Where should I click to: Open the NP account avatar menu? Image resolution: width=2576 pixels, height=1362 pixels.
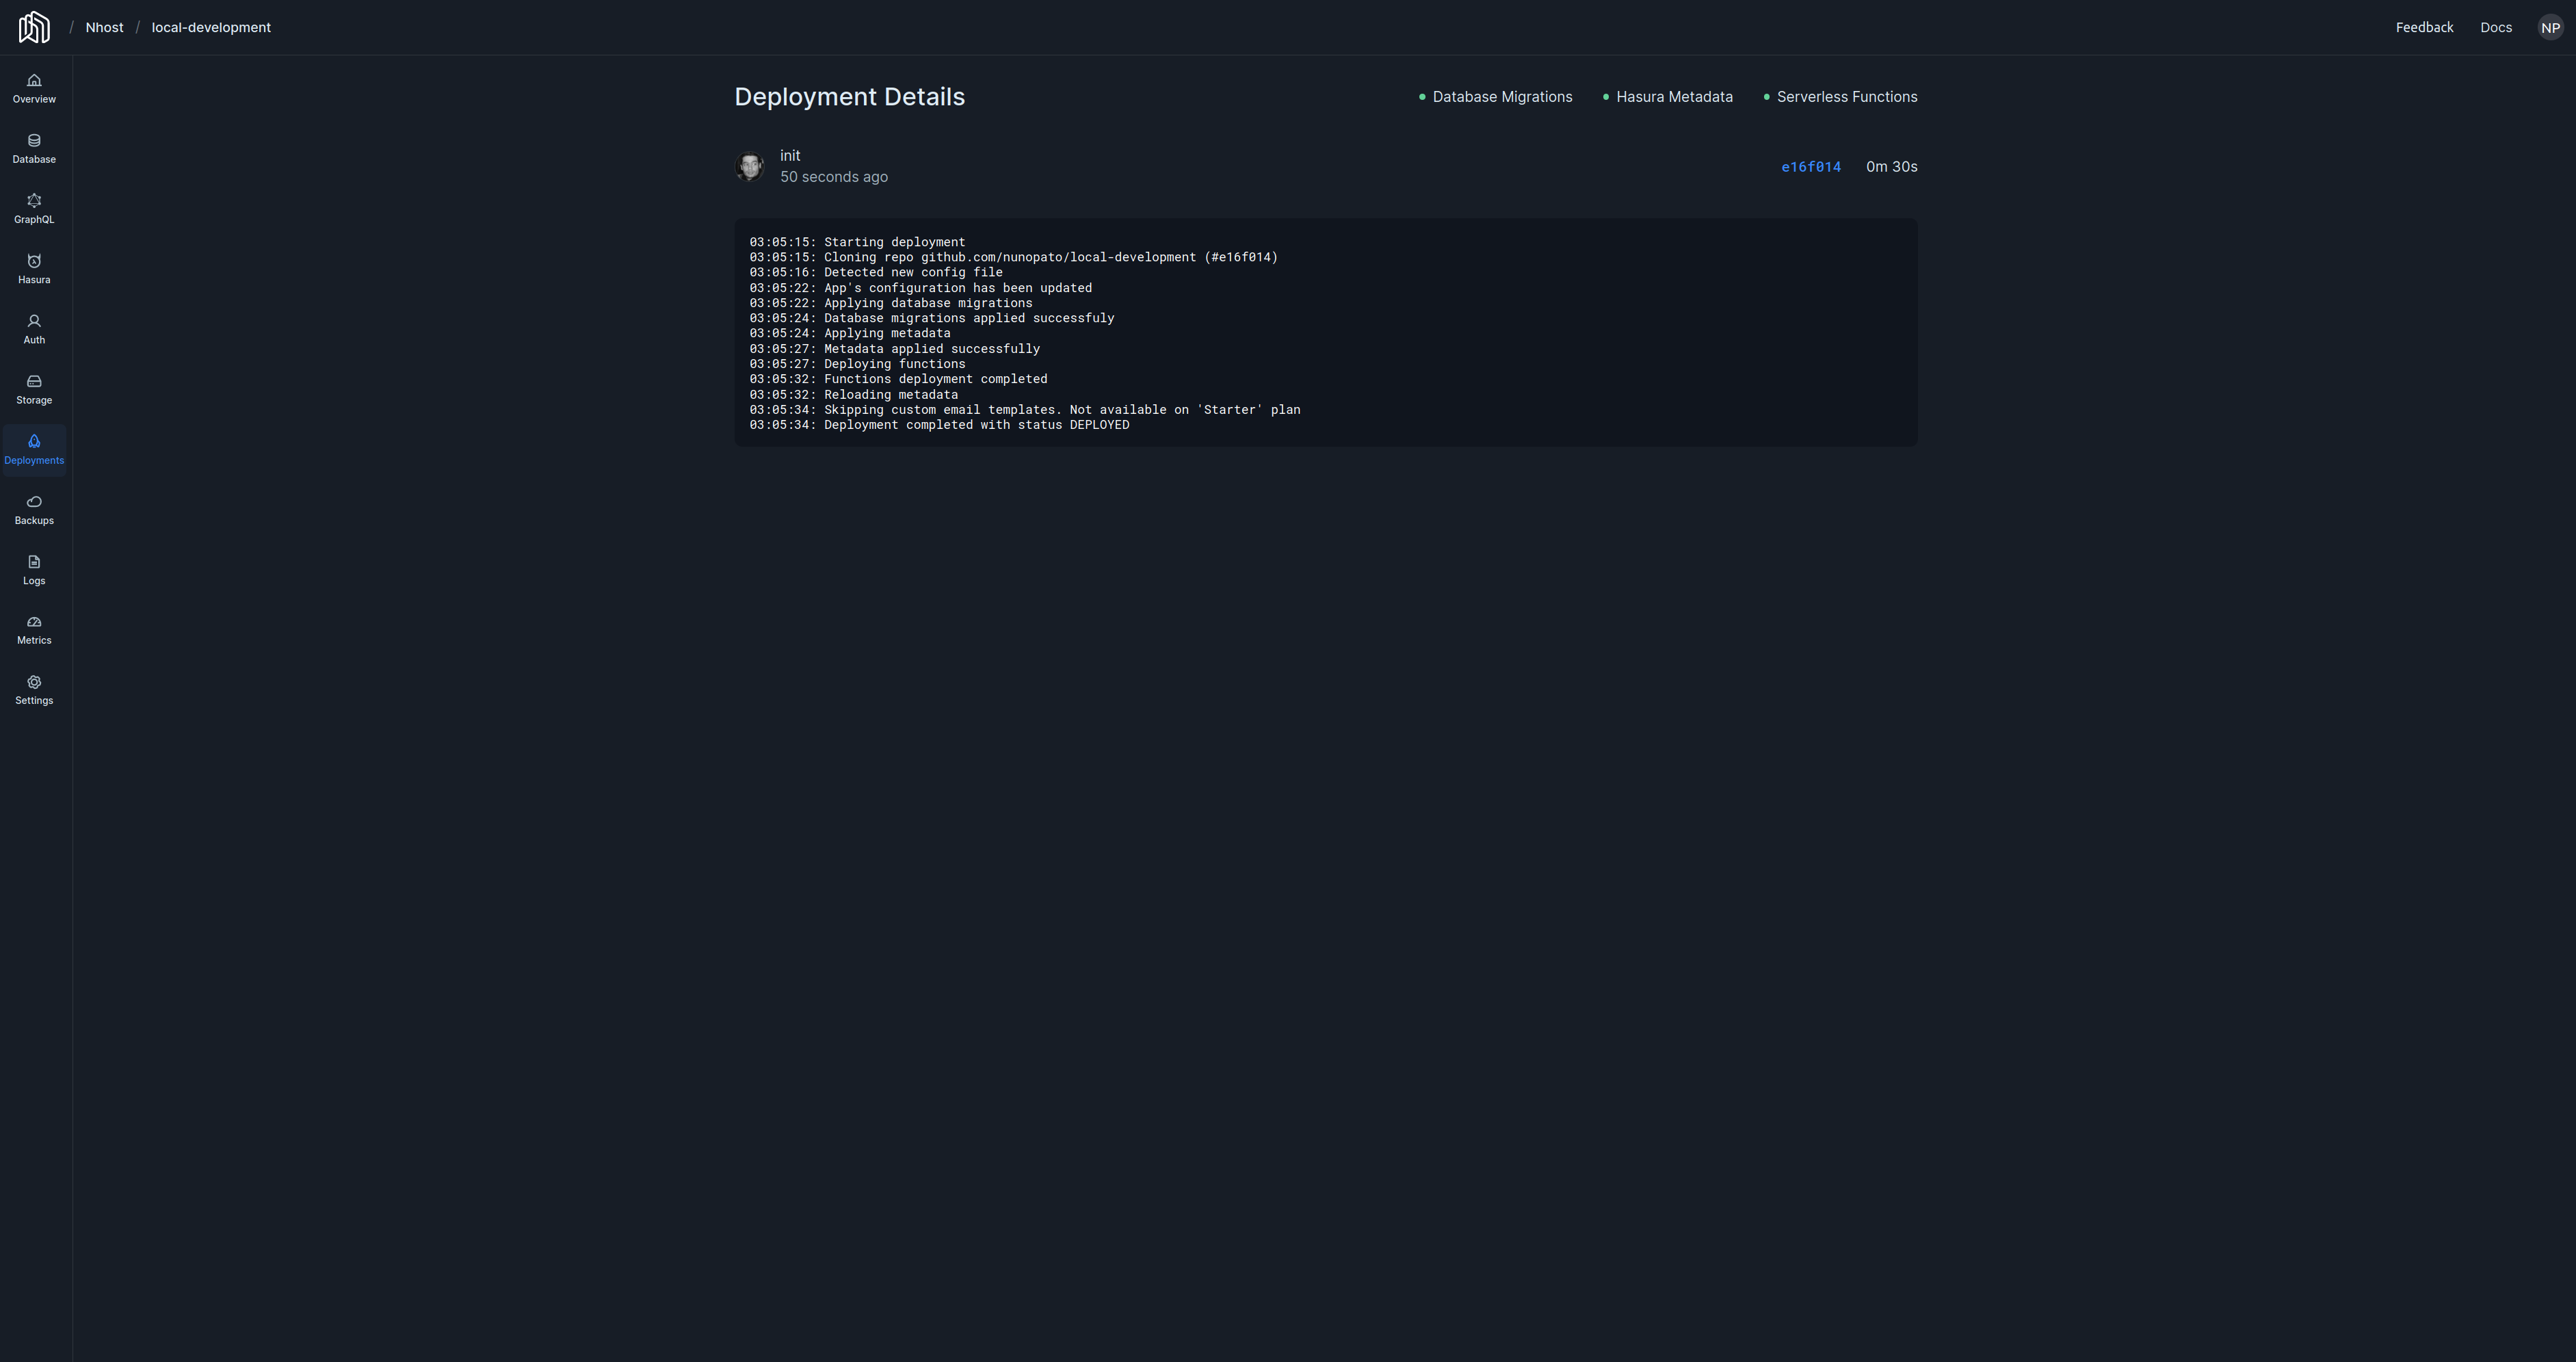pos(2549,27)
